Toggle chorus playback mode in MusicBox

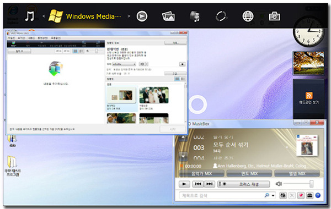(244, 184)
